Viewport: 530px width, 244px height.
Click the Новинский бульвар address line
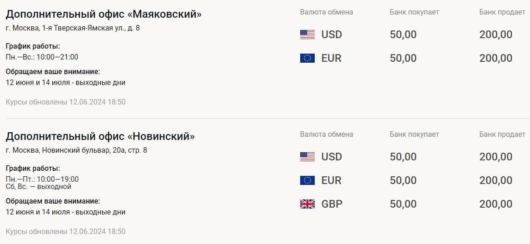tap(76, 150)
